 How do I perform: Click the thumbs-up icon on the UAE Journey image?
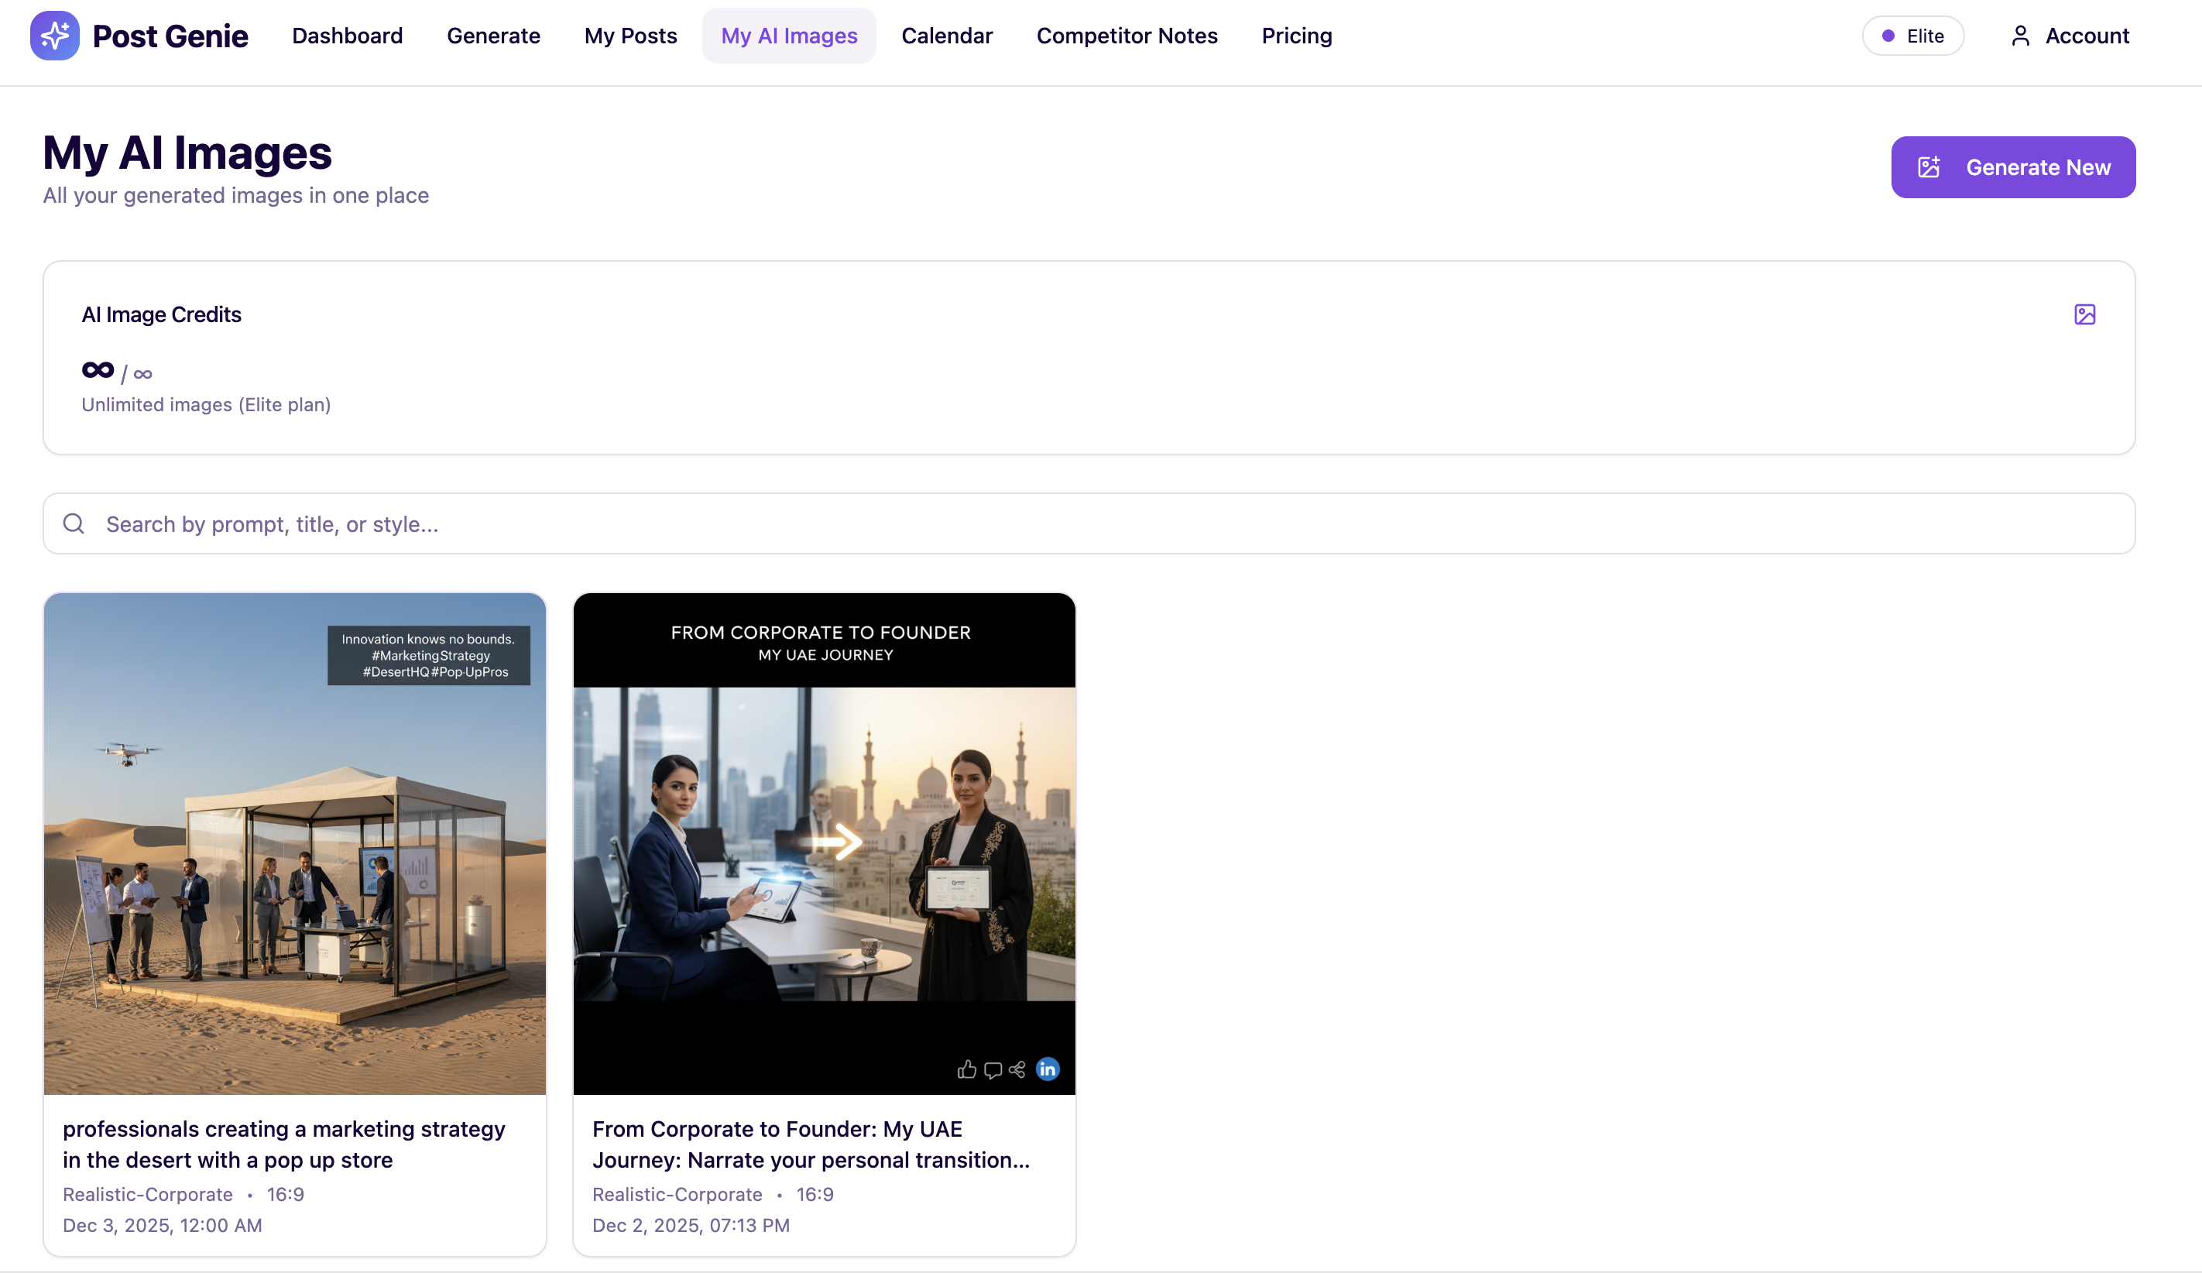(966, 1069)
